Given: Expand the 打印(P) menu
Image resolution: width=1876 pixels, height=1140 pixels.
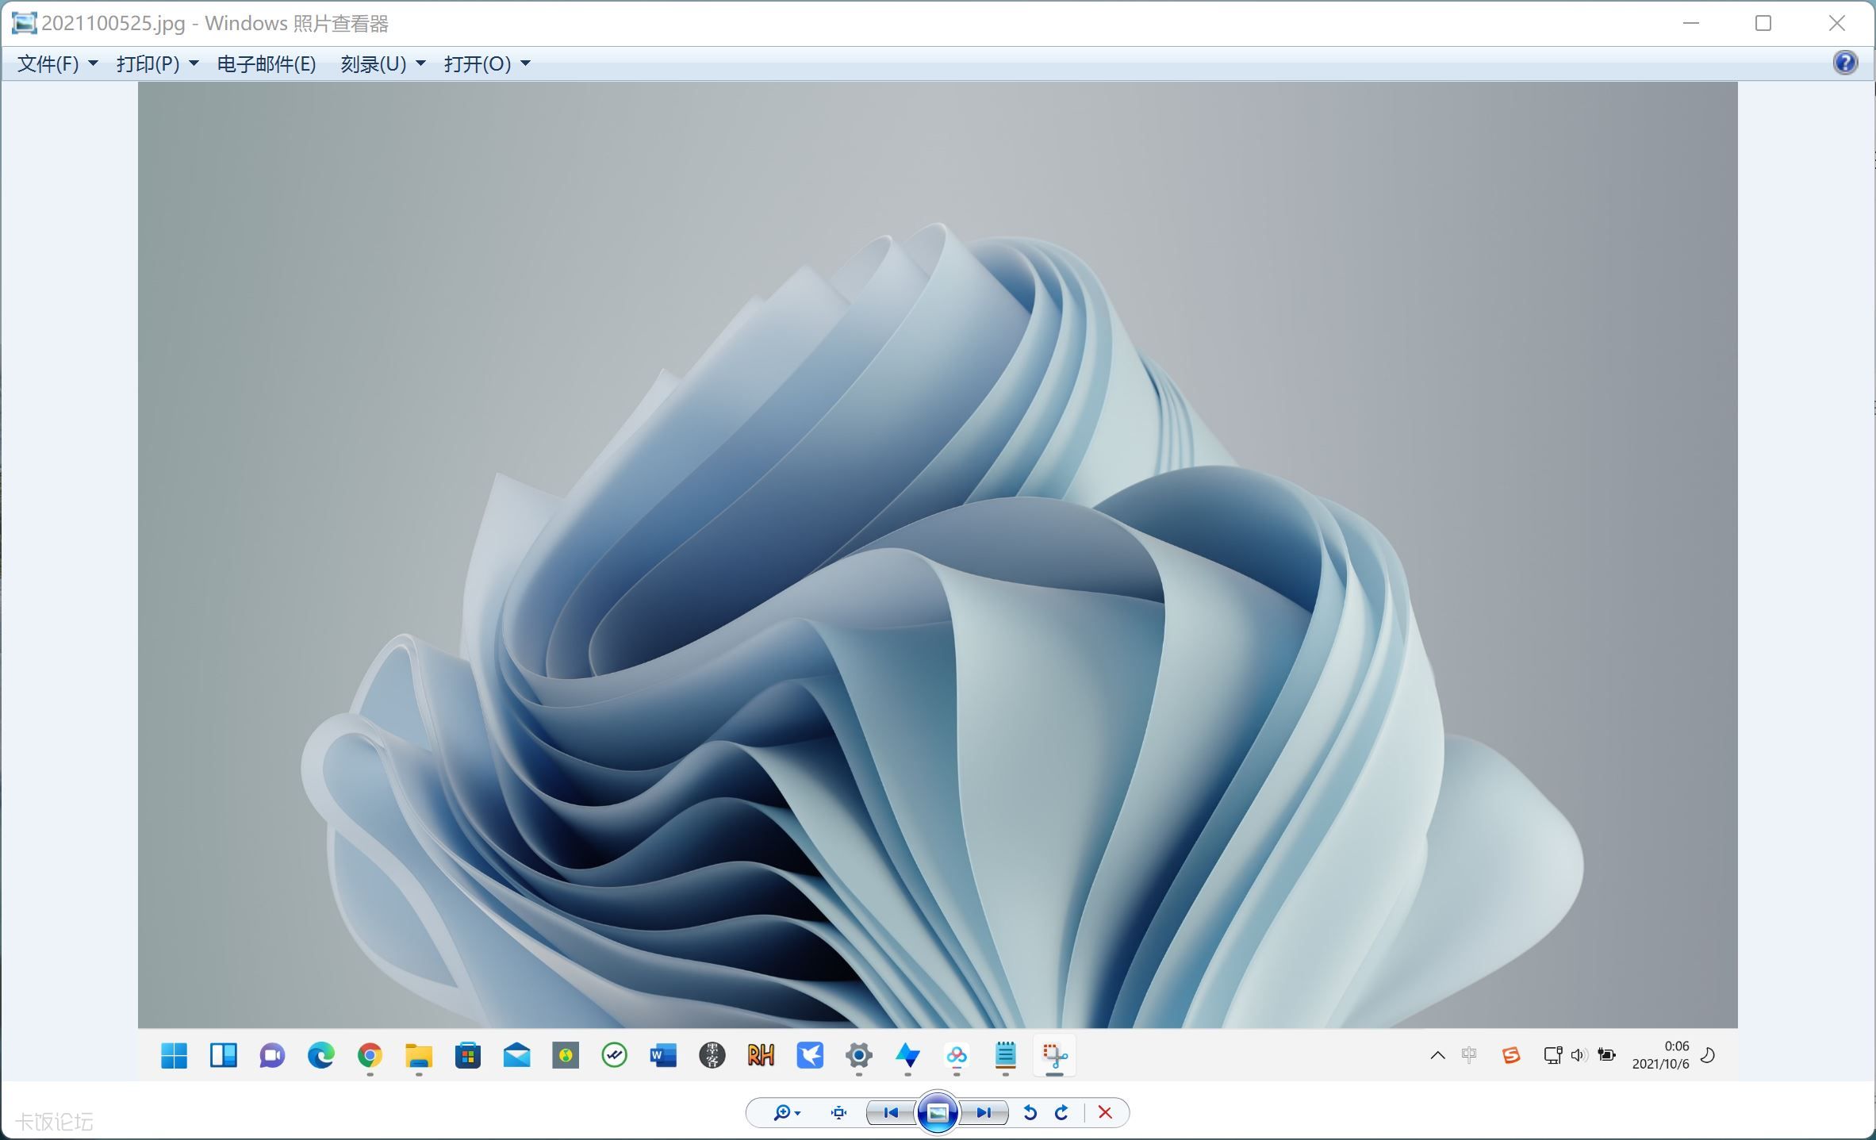Looking at the screenshot, I should [157, 63].
